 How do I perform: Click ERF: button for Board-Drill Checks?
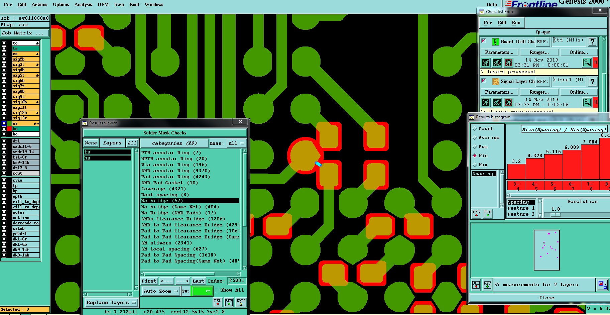pos(542,42)
